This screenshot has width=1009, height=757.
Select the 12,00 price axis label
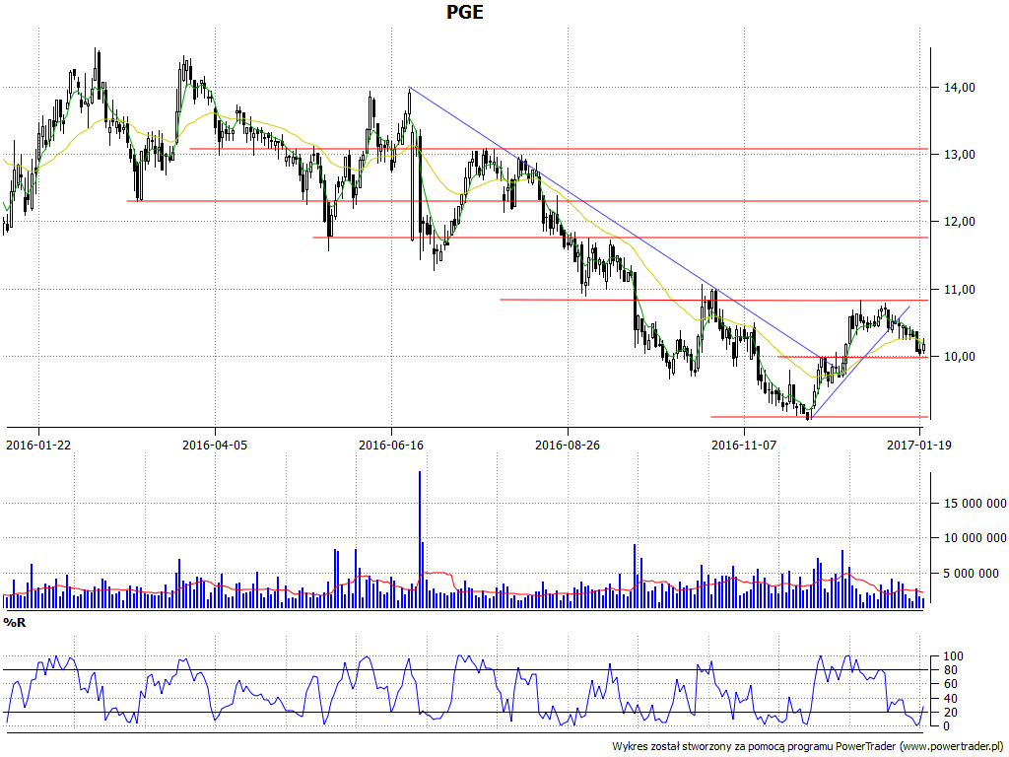(959, 222)
